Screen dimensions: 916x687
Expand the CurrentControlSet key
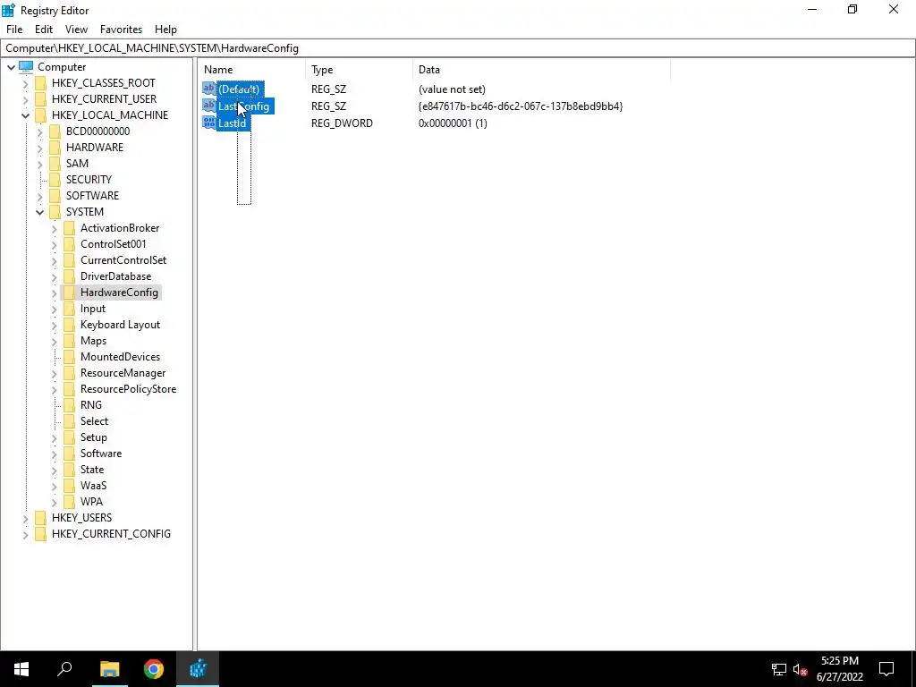tap(55, 260)
